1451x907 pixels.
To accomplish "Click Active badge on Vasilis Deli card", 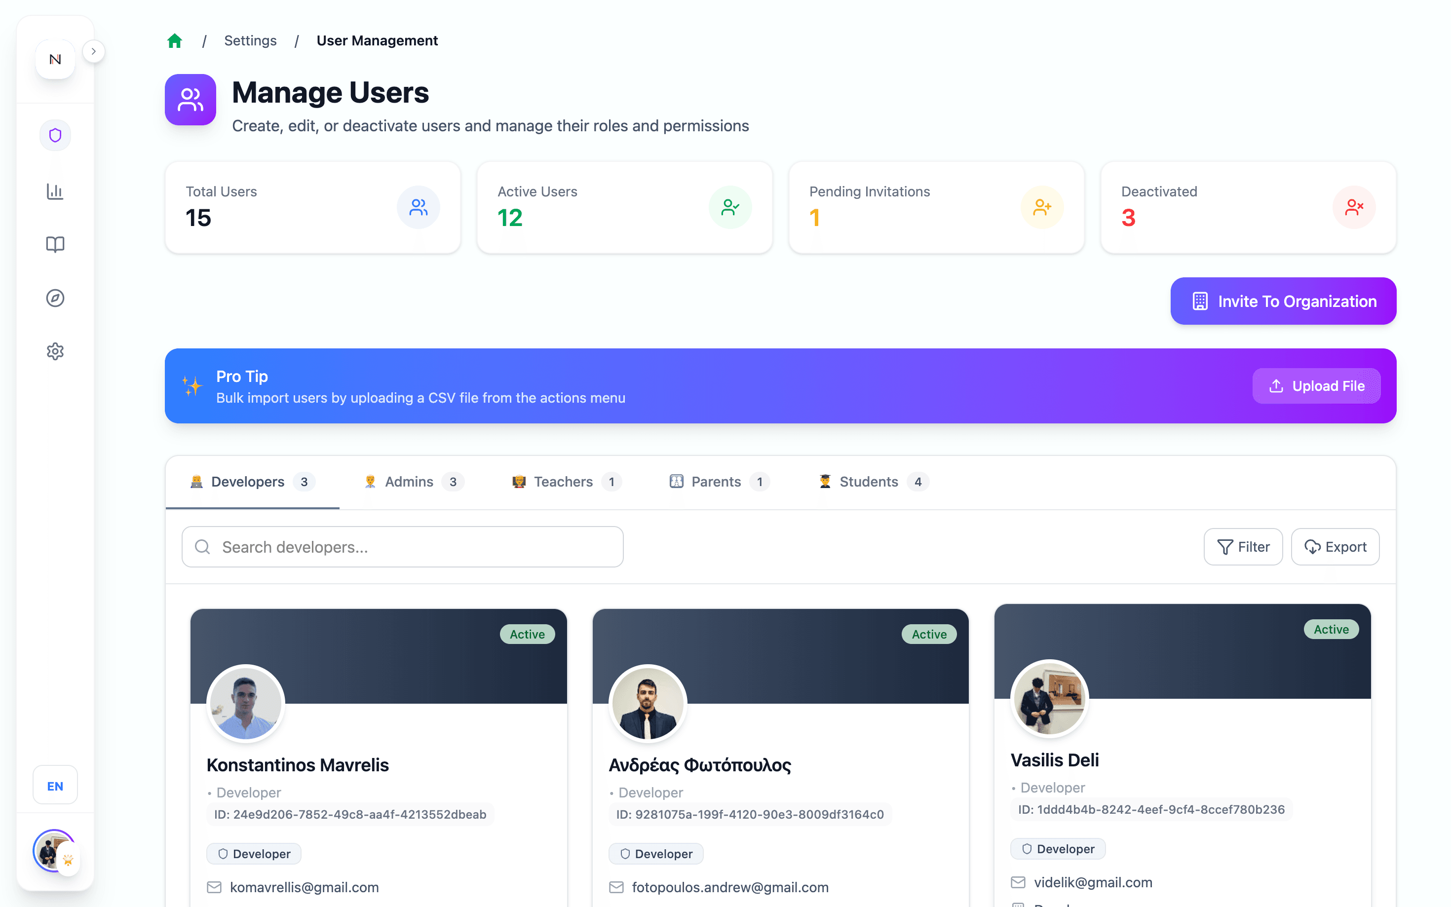I will pyautogui.click(x=1331, y=629).
